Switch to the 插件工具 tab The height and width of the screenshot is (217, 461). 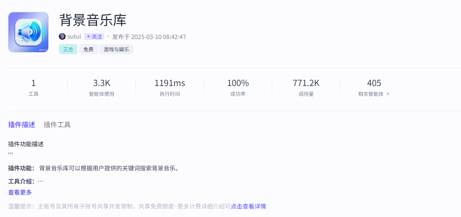click(x=57, y=125)
